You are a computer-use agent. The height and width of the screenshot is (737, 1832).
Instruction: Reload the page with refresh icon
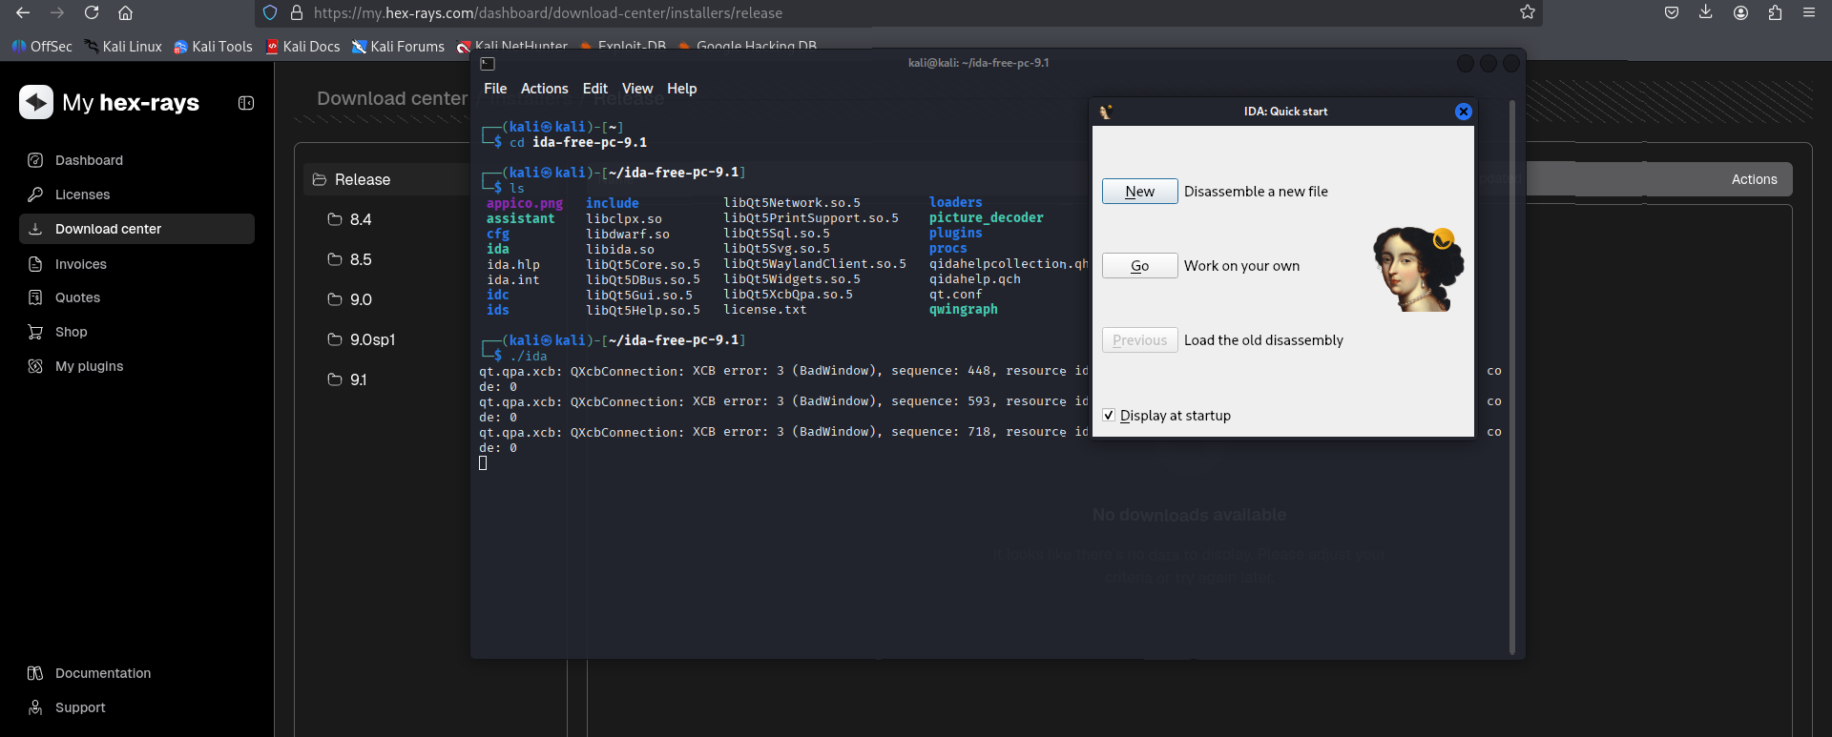tap(92, 12)
